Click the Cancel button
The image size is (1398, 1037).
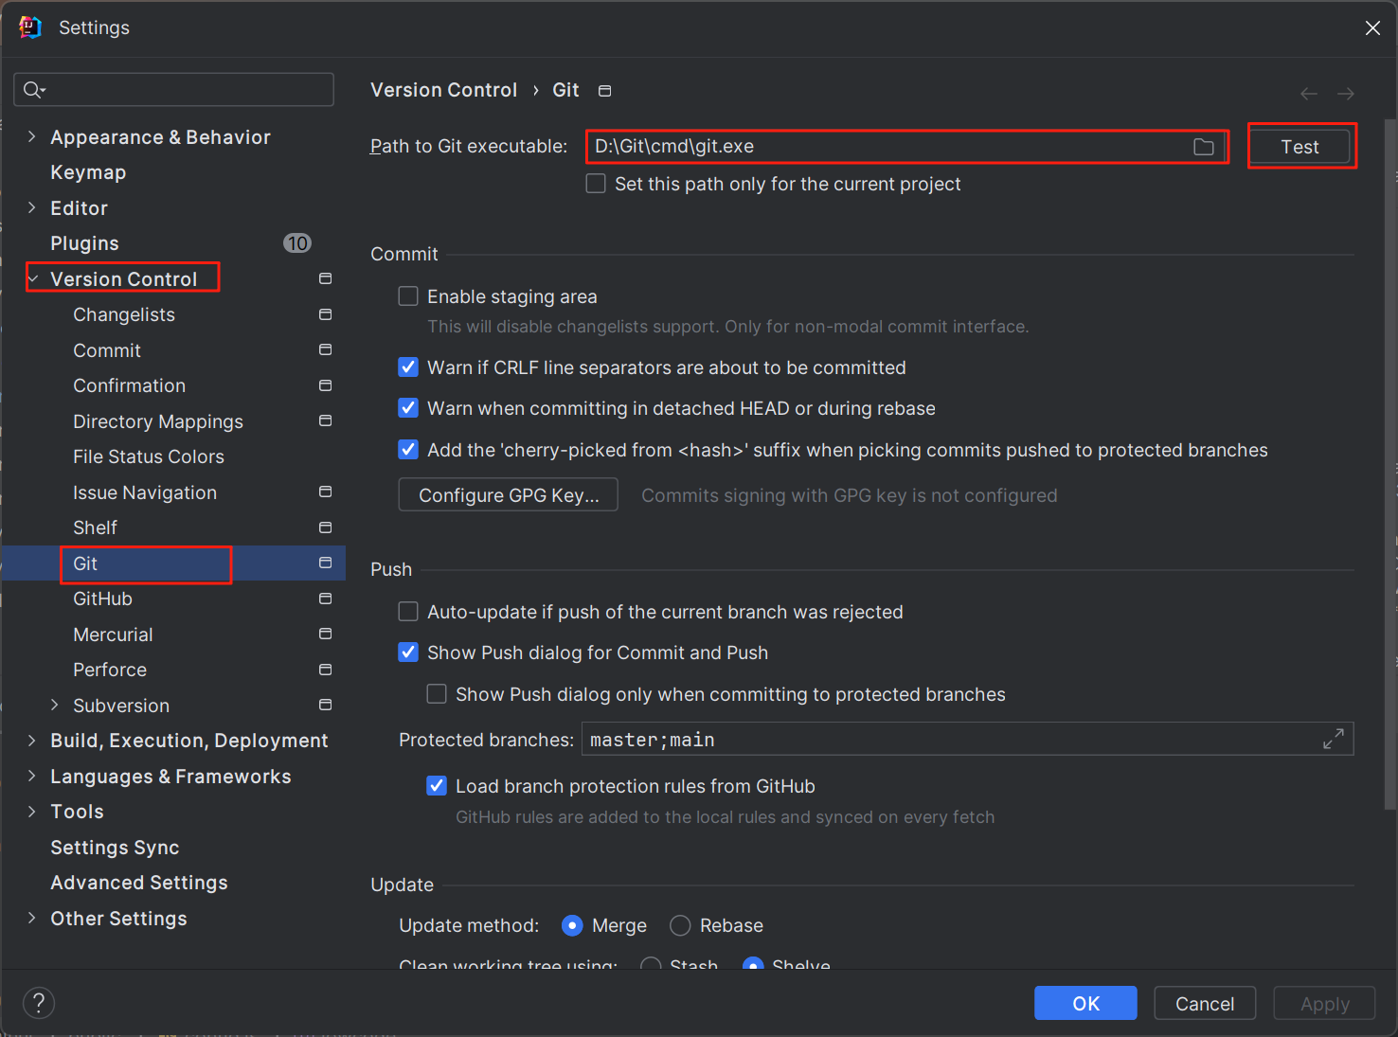click(x=1205, y=1003)
